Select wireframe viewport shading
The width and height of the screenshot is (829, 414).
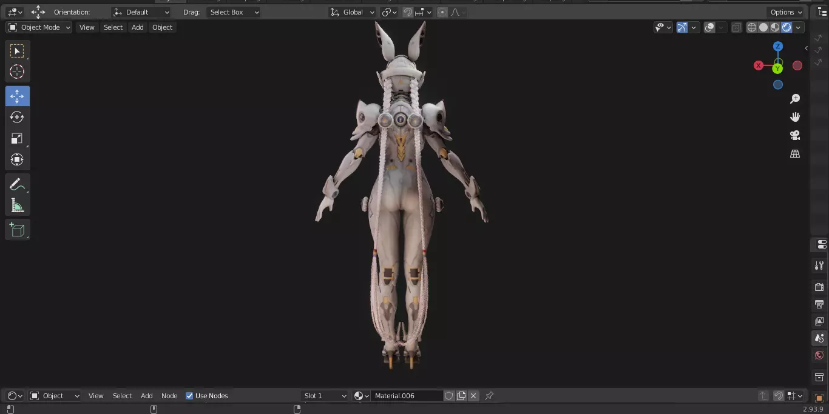pyautogui.click(x=752, y=27)
